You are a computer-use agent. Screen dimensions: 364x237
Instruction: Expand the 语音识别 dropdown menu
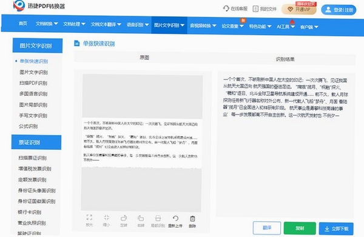coord(138,25)
